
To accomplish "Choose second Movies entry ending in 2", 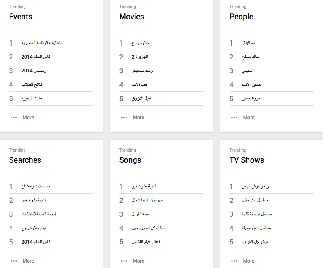I will (x=139, y=57).
